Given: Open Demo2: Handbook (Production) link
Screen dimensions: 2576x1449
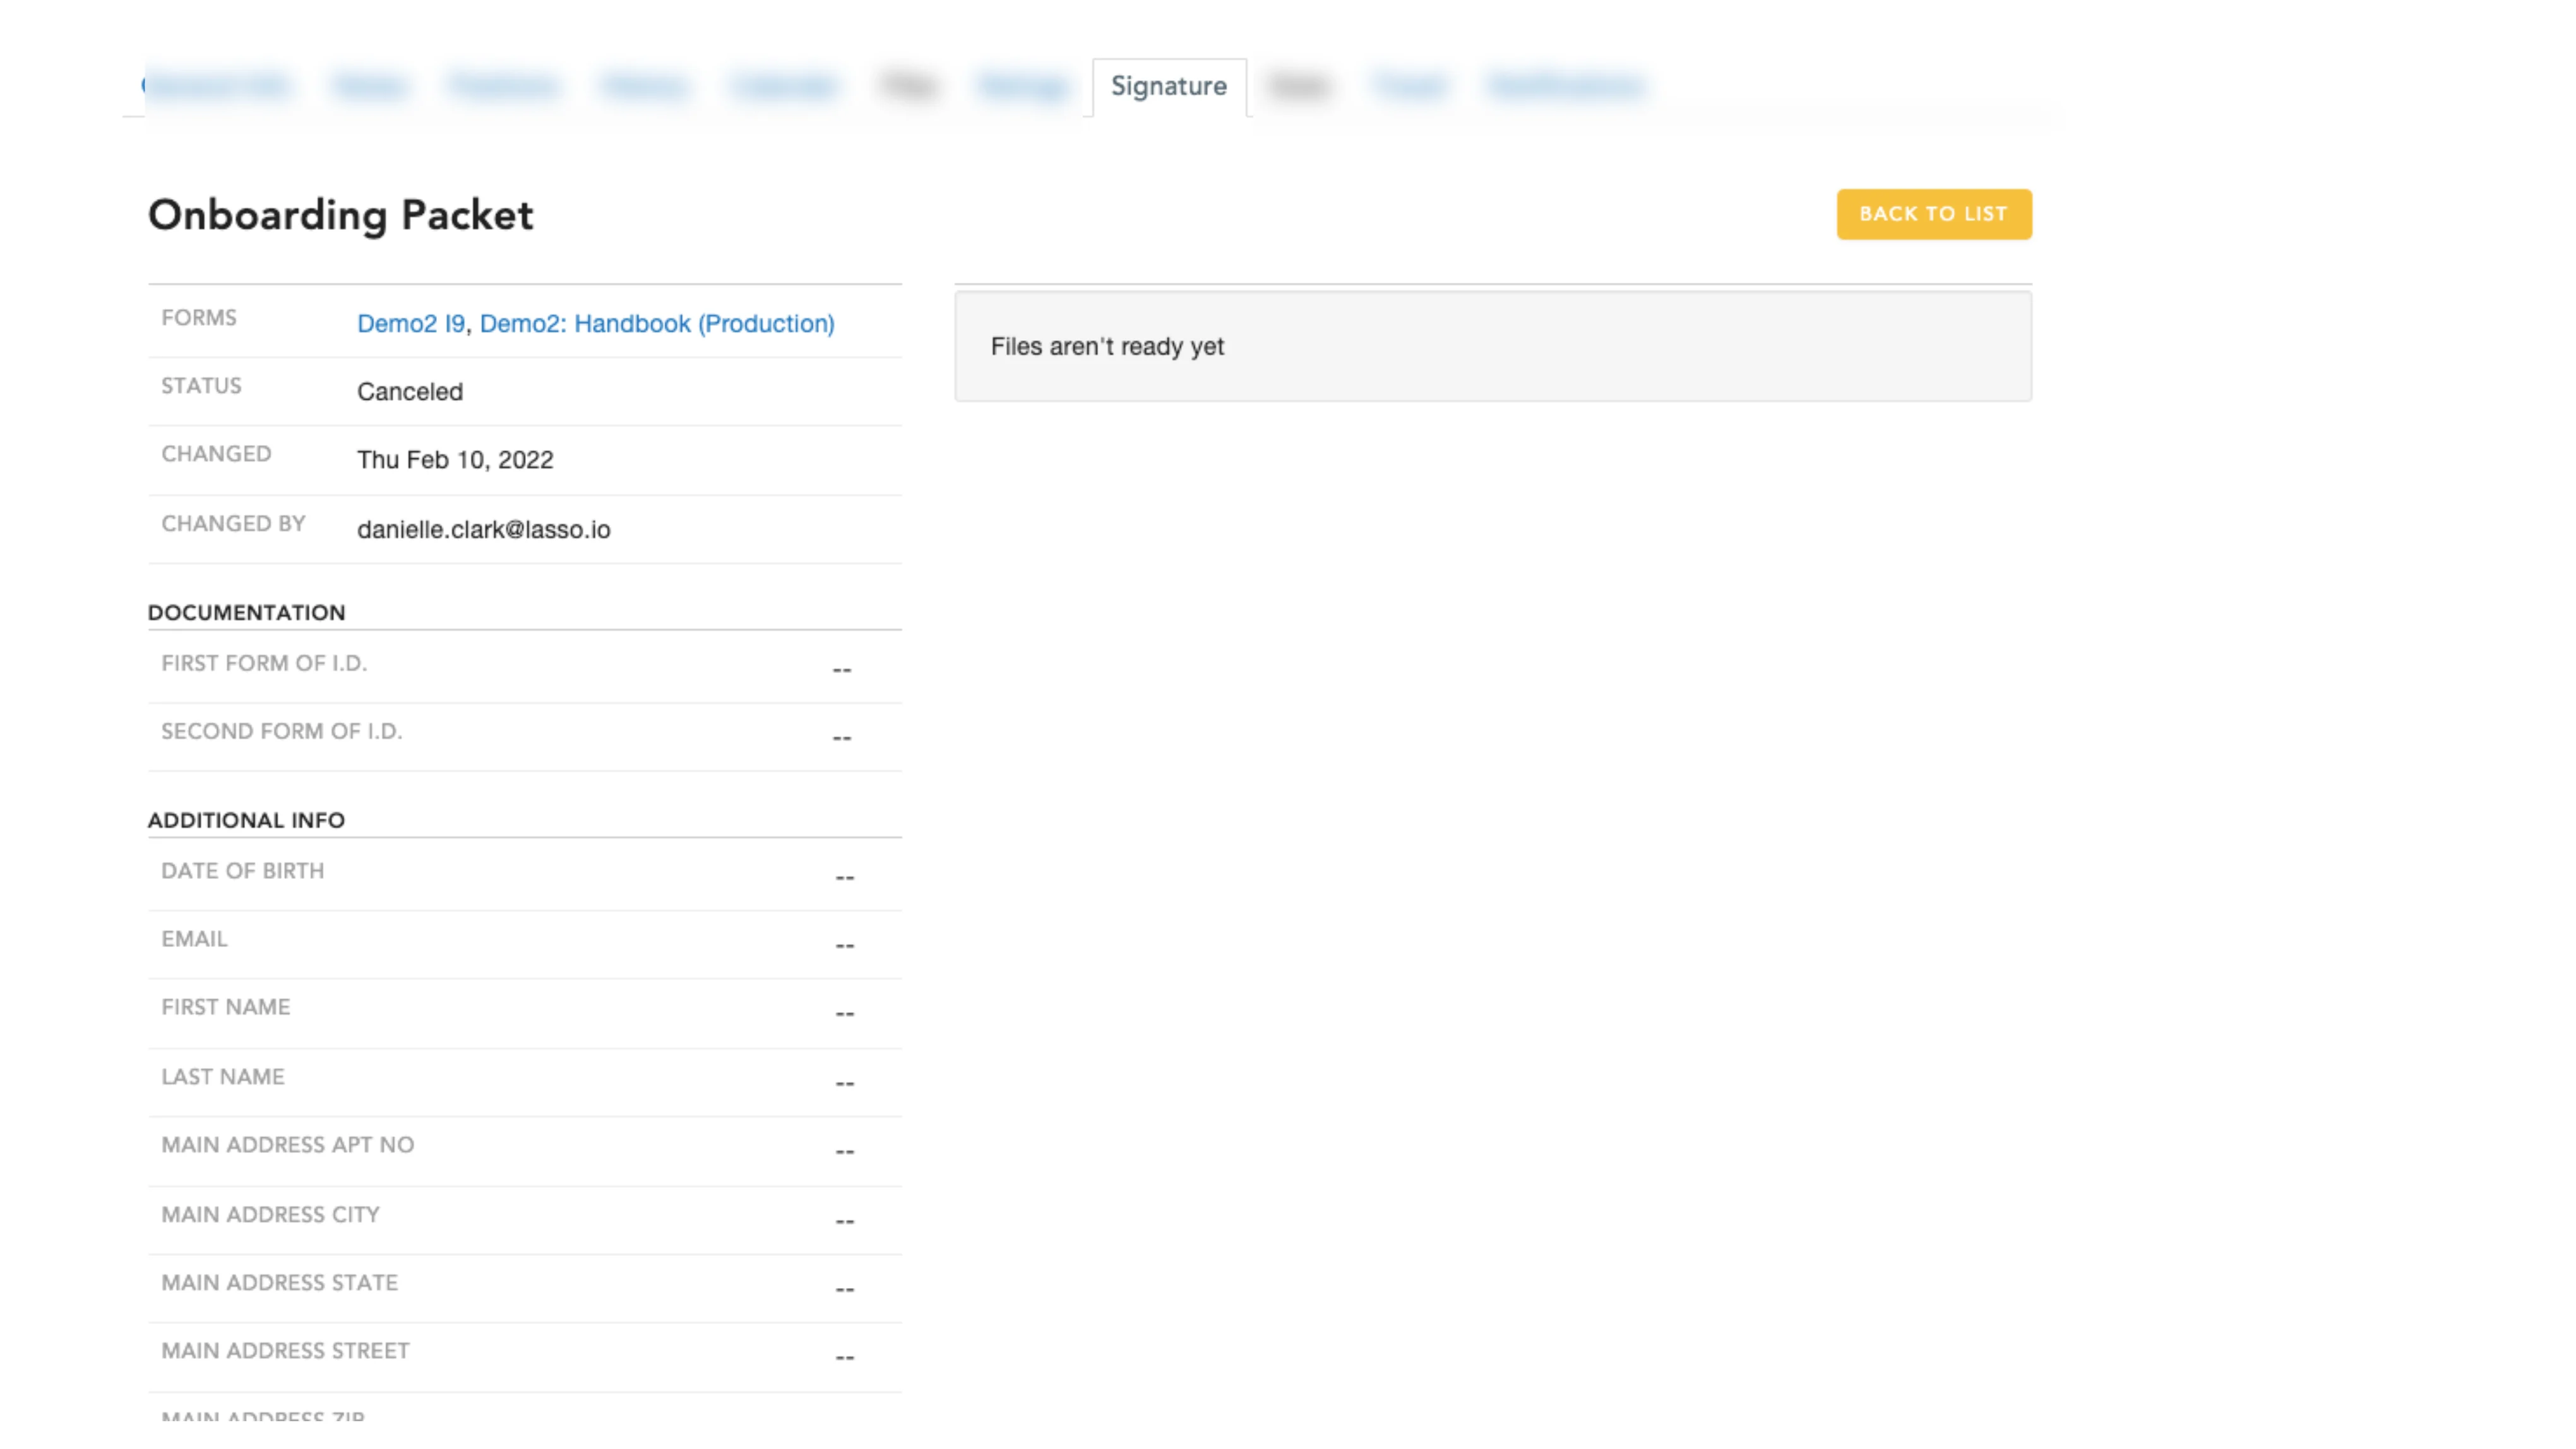Looking at the screenshot, I should (656, 324).
